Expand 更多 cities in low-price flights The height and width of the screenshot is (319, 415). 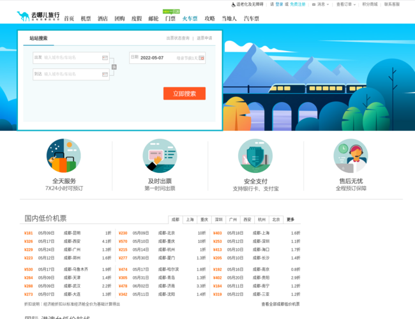tap(290, 219)
